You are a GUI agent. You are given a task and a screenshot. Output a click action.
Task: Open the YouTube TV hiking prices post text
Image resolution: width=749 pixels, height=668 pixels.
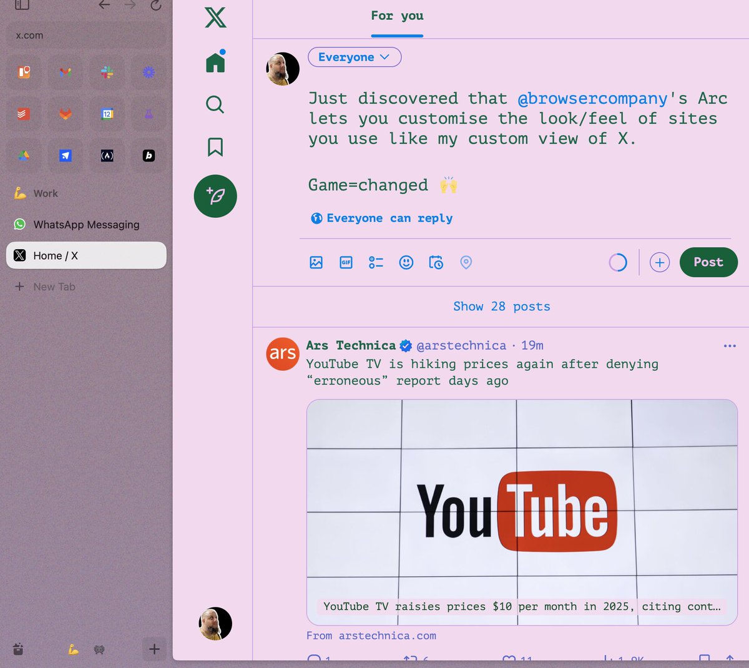point(482,372)
